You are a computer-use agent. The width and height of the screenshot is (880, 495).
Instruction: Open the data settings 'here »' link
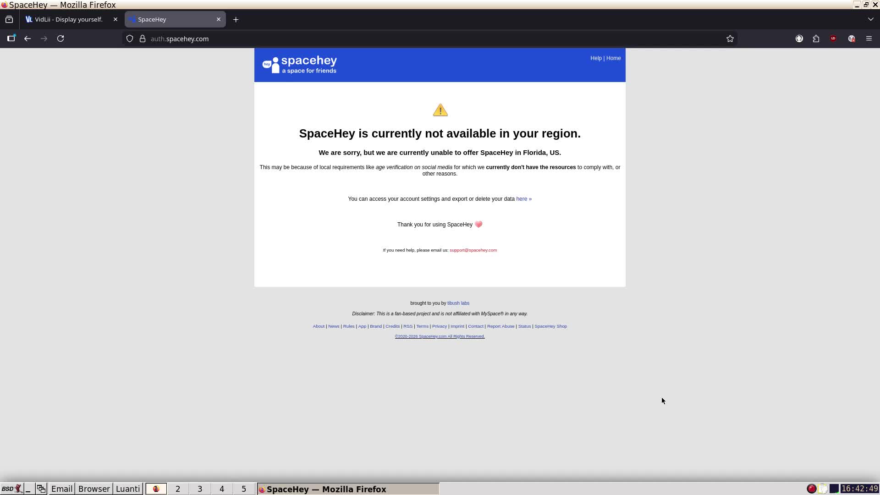(x=523, y=198)
